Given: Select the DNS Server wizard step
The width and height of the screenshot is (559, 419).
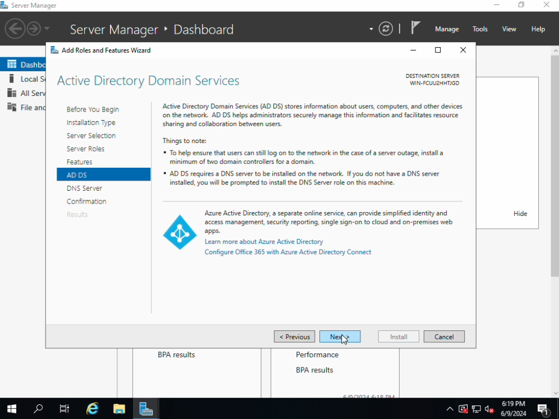Looking at the screenshot, I should [x=84, y=188].
